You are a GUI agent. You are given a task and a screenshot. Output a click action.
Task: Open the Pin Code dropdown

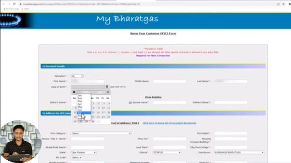click(x=76, y=158)
